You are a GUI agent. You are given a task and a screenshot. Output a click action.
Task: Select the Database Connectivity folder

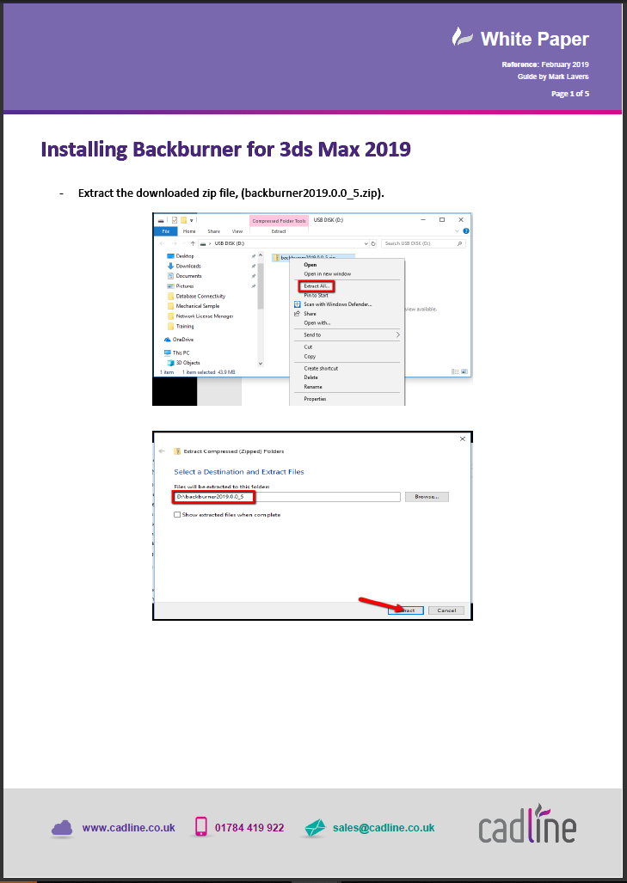197,297
